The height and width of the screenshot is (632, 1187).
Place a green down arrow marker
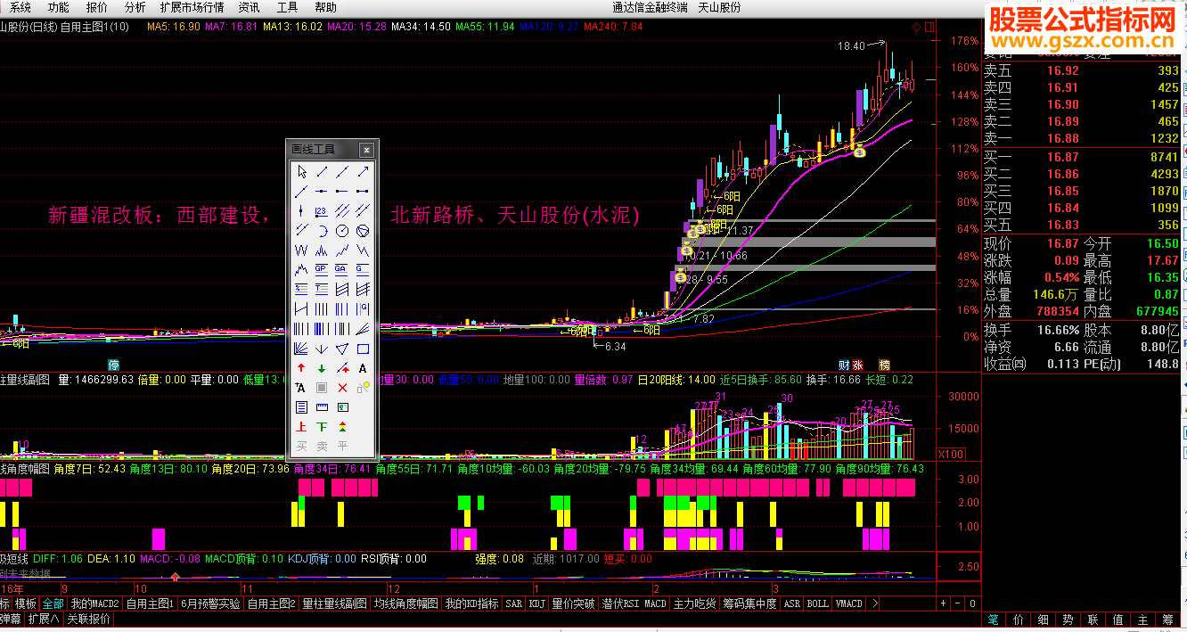(322, 367)
